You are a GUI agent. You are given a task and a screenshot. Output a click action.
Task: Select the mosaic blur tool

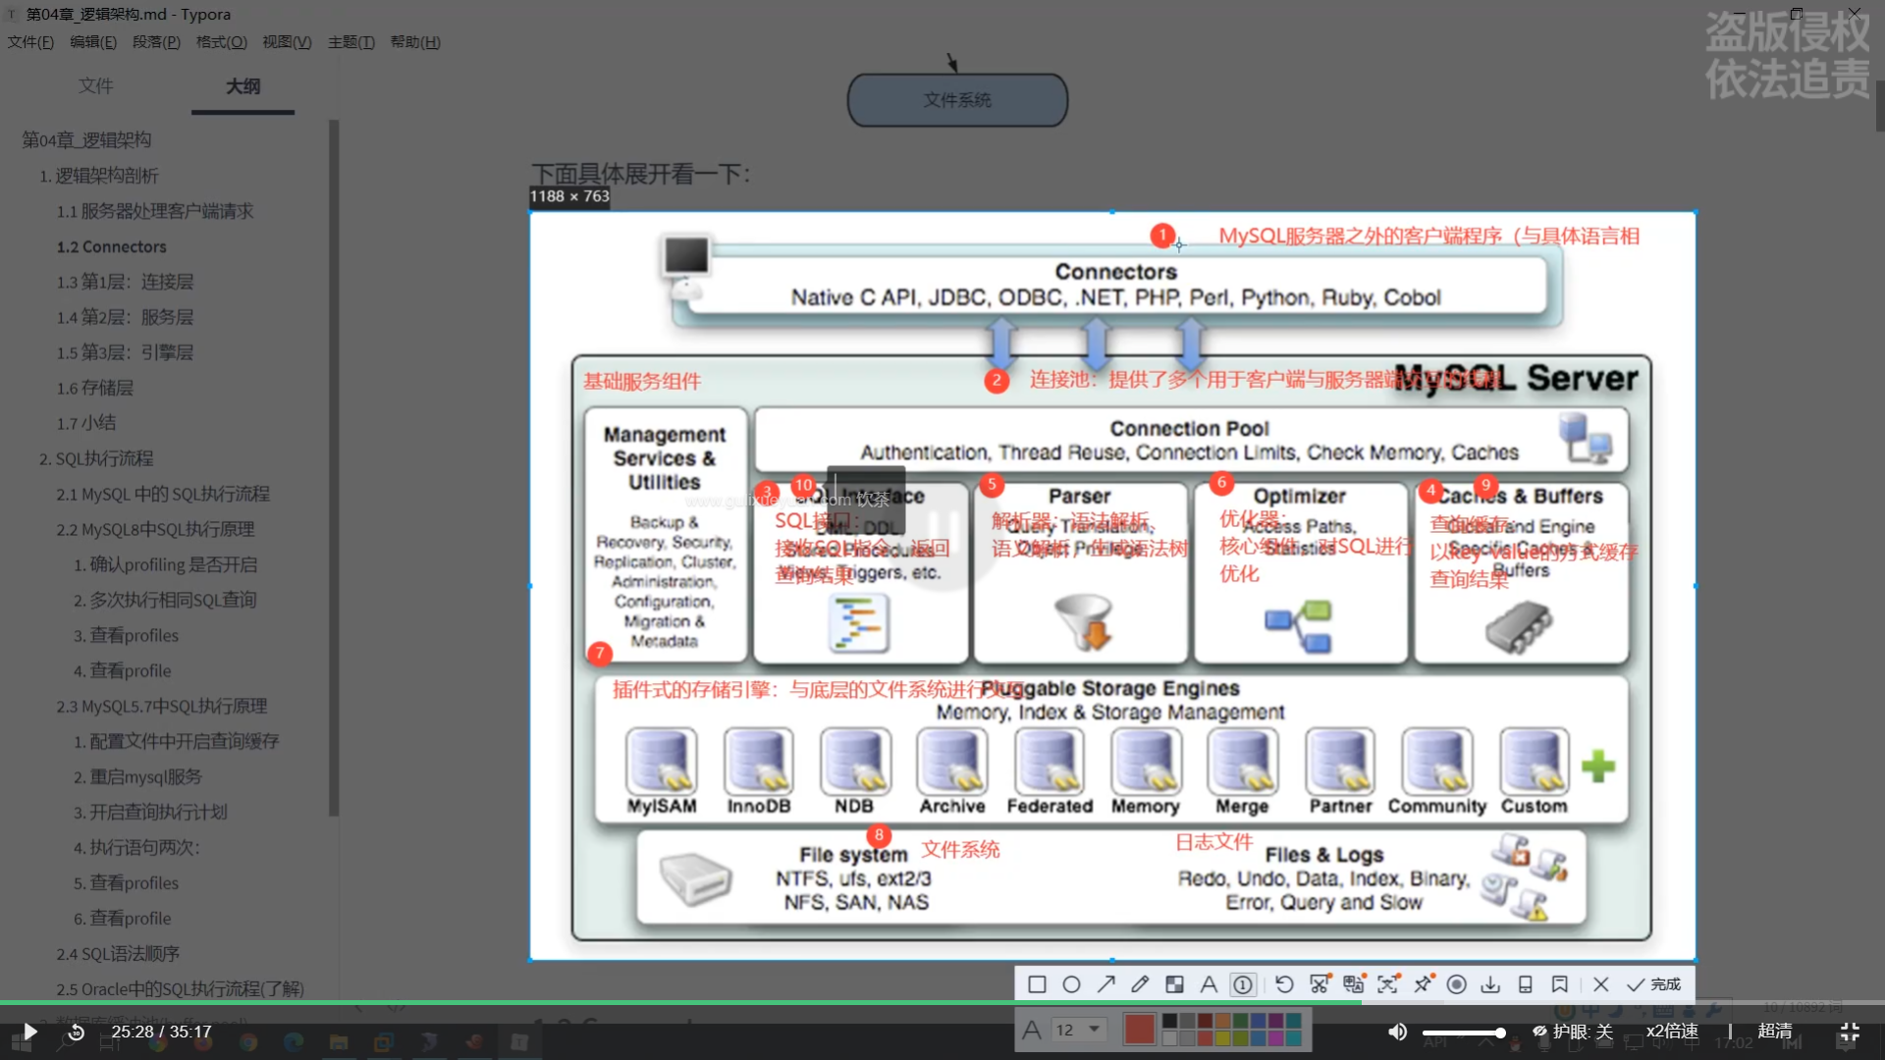tap(1174, 984)
